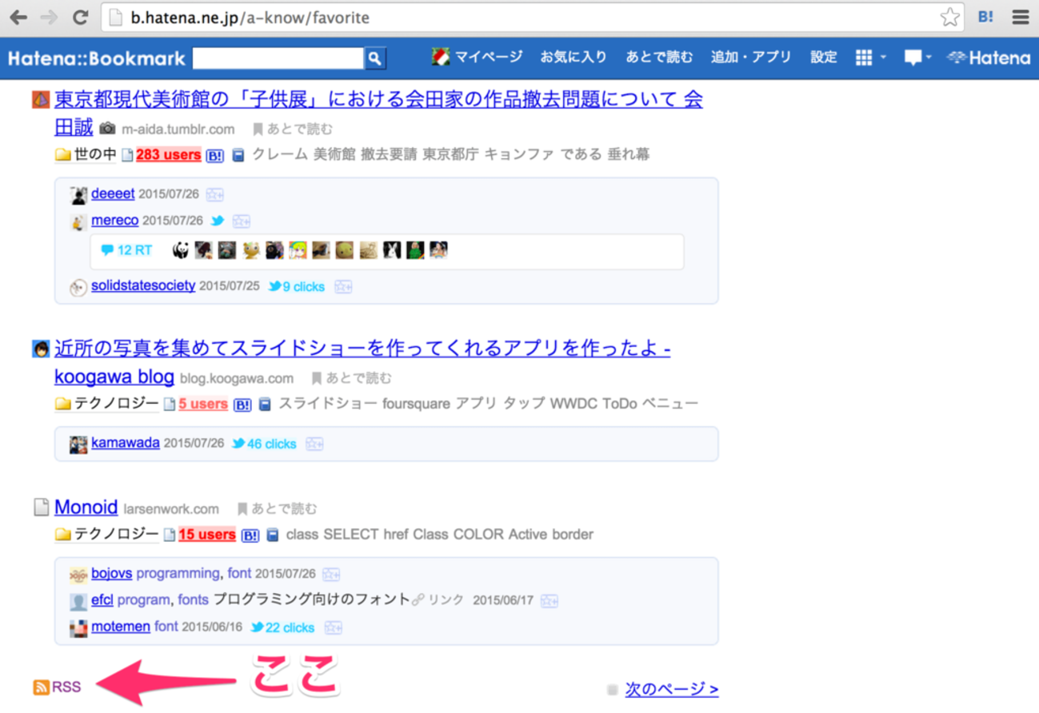
Task: Bookmark page with star icon in address bar
Action: click(949, 17)
